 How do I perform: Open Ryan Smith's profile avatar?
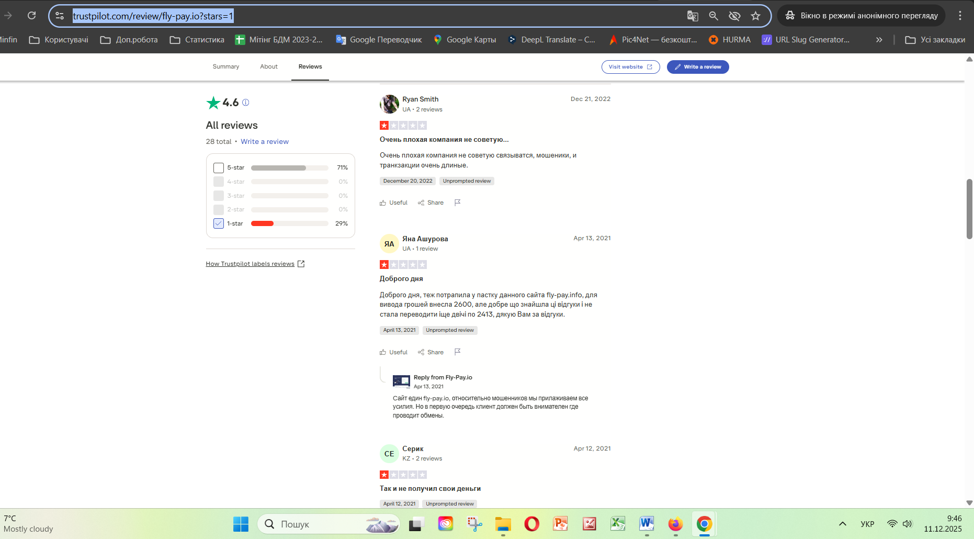[x=389, y=104]
